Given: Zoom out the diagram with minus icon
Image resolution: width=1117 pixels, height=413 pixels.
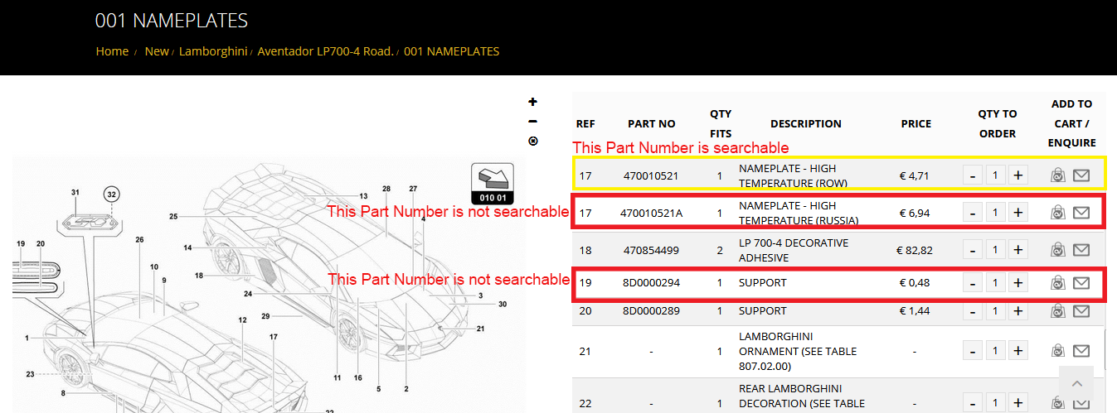Looking at the screenshot, I should click(x=532, y=121).
